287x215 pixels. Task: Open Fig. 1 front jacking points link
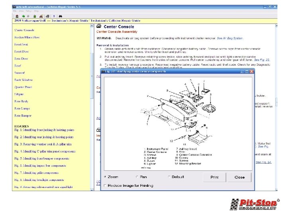(x=44, y=130)
